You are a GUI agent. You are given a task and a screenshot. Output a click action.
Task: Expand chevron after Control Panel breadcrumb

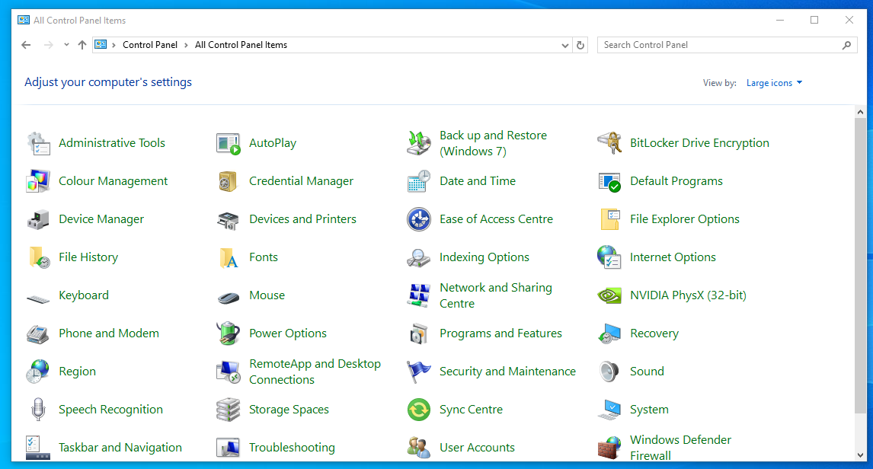coord(186,45)
